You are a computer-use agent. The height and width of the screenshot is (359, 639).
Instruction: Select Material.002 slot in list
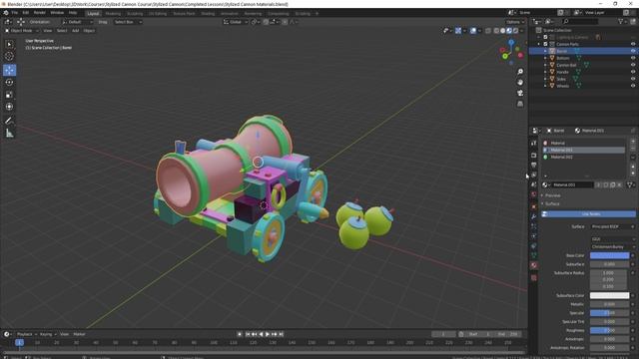click(583, 157)
